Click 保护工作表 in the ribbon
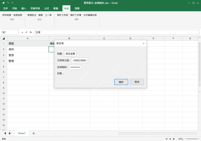This screenshot has height=141, width=201. coord(62,15)
